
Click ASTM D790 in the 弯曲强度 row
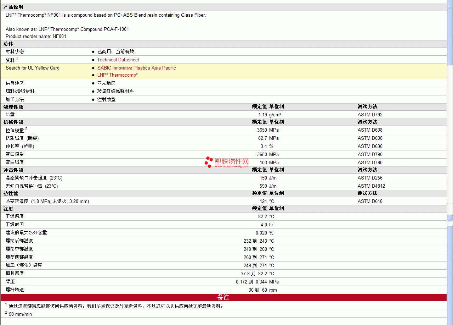pos(370,162)
